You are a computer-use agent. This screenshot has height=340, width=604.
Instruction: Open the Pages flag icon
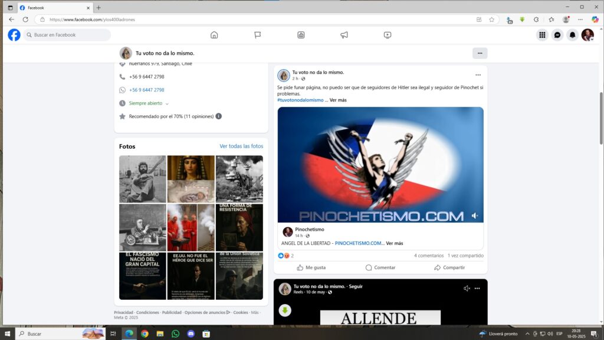258,35
